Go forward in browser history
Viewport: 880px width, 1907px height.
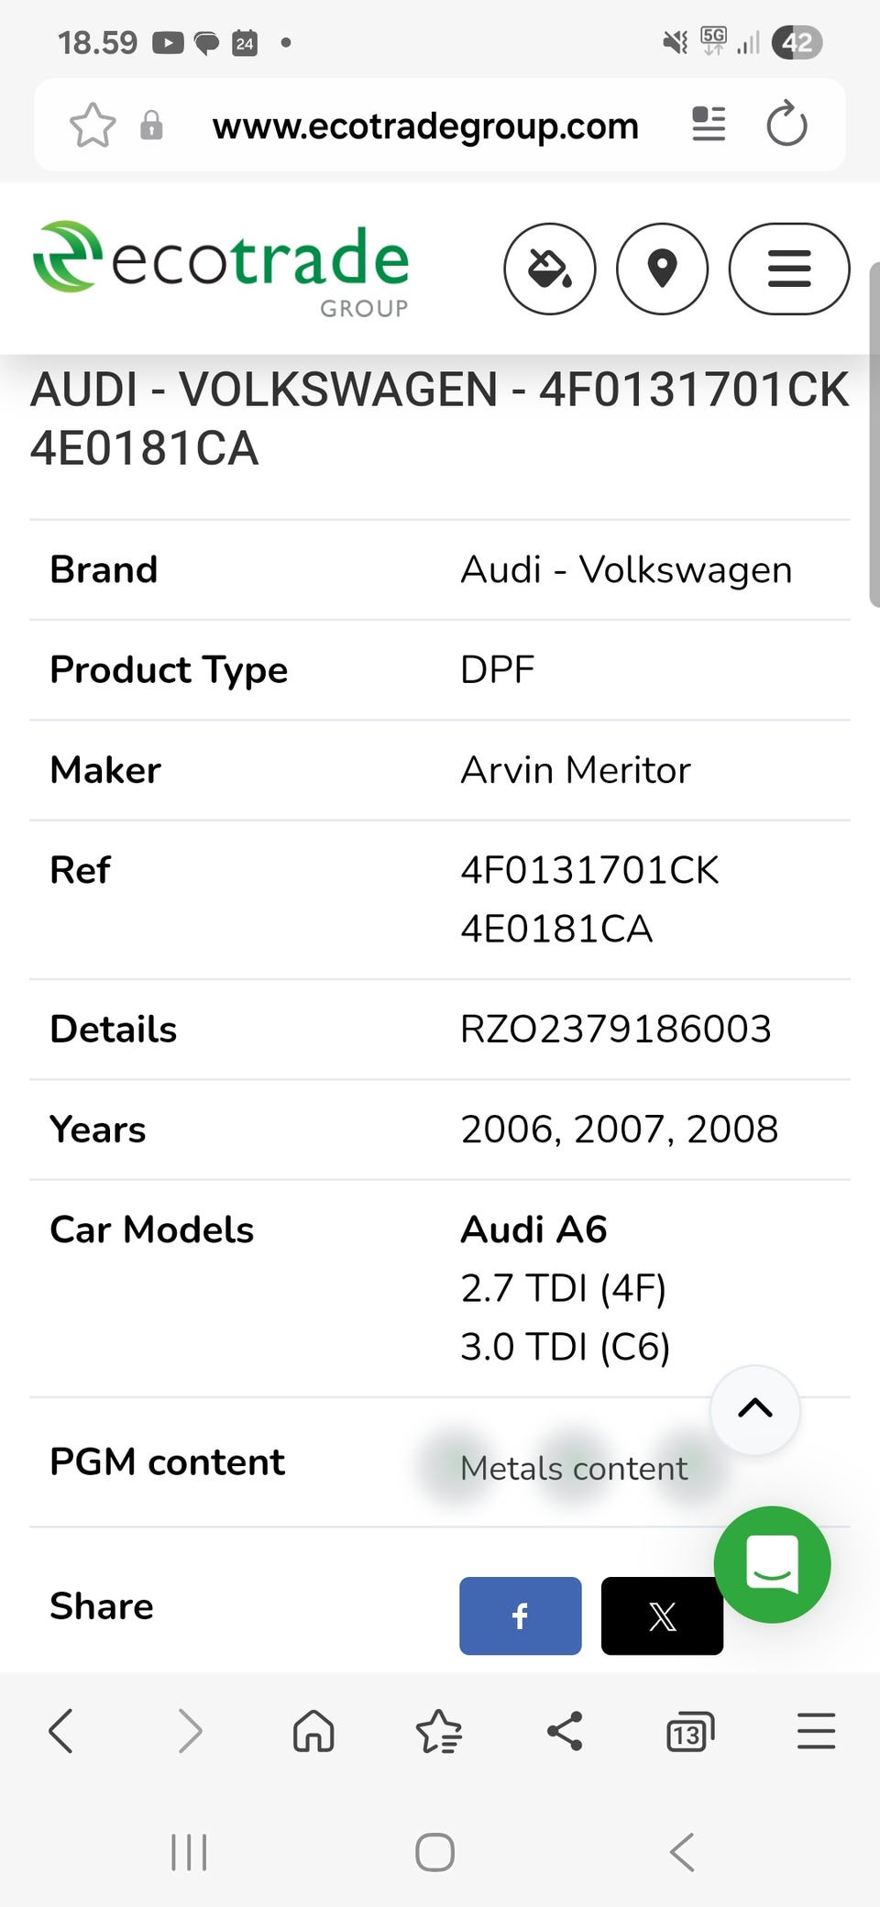point(189,1731)
